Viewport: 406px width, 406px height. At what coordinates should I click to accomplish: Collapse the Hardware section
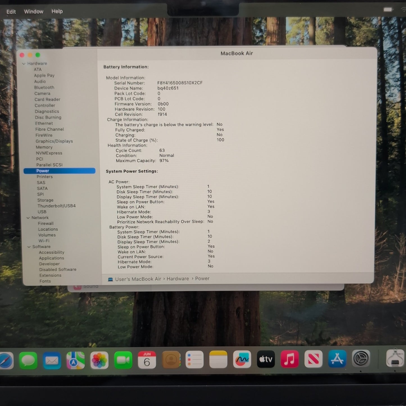24,64
